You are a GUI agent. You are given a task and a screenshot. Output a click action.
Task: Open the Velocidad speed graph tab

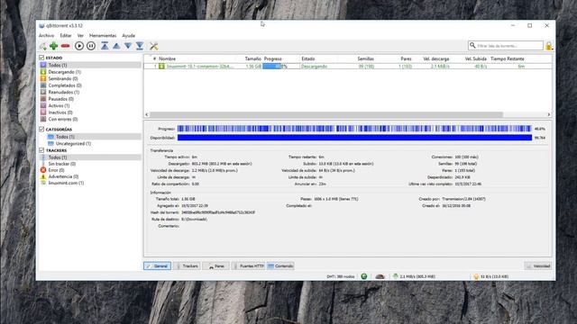(x=538, y=266)
